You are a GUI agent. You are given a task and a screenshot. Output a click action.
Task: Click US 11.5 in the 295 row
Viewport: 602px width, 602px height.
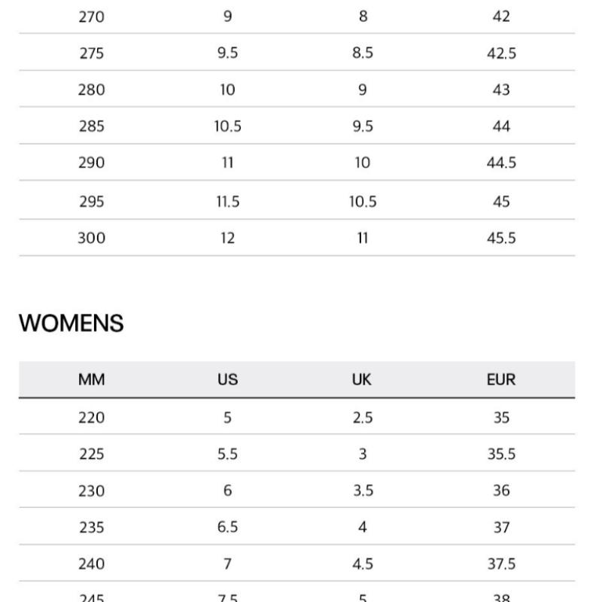[227, 202]
